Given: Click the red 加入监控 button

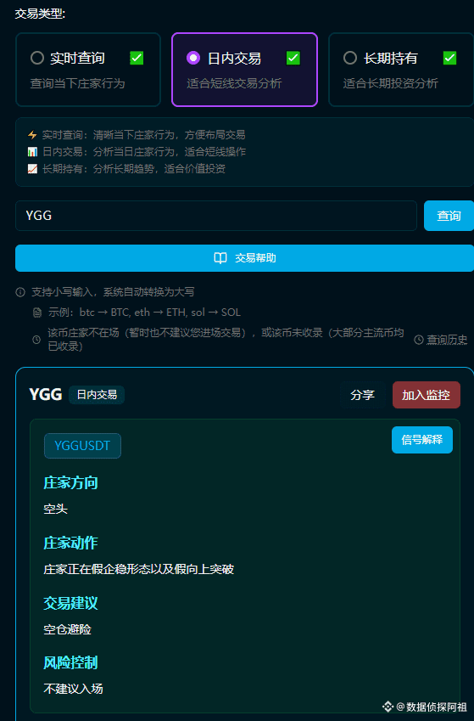Looking at the screenshot, I should coord(427,395).
